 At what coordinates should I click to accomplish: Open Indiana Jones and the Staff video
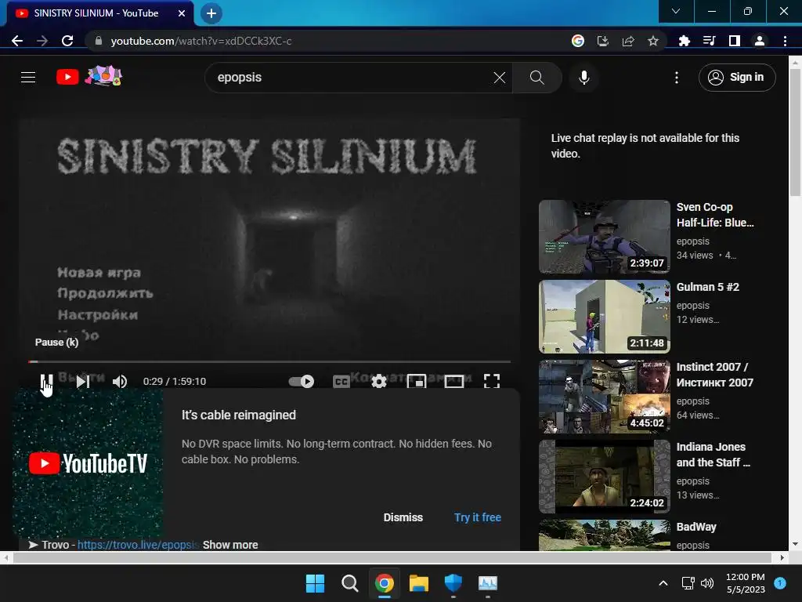604,476
